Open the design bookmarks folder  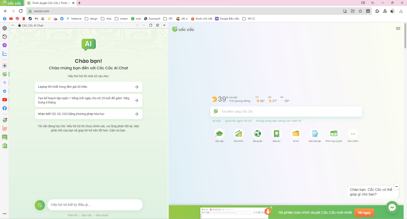(x=91, y=19)
